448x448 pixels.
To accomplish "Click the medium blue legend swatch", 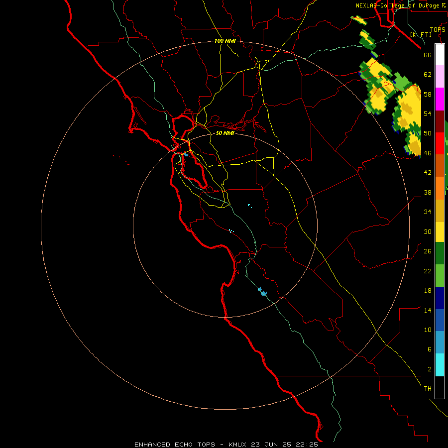I will (440, 320).
